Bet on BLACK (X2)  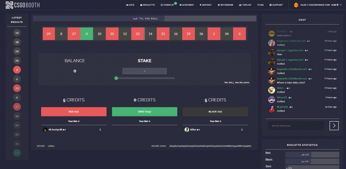[215, 112]
